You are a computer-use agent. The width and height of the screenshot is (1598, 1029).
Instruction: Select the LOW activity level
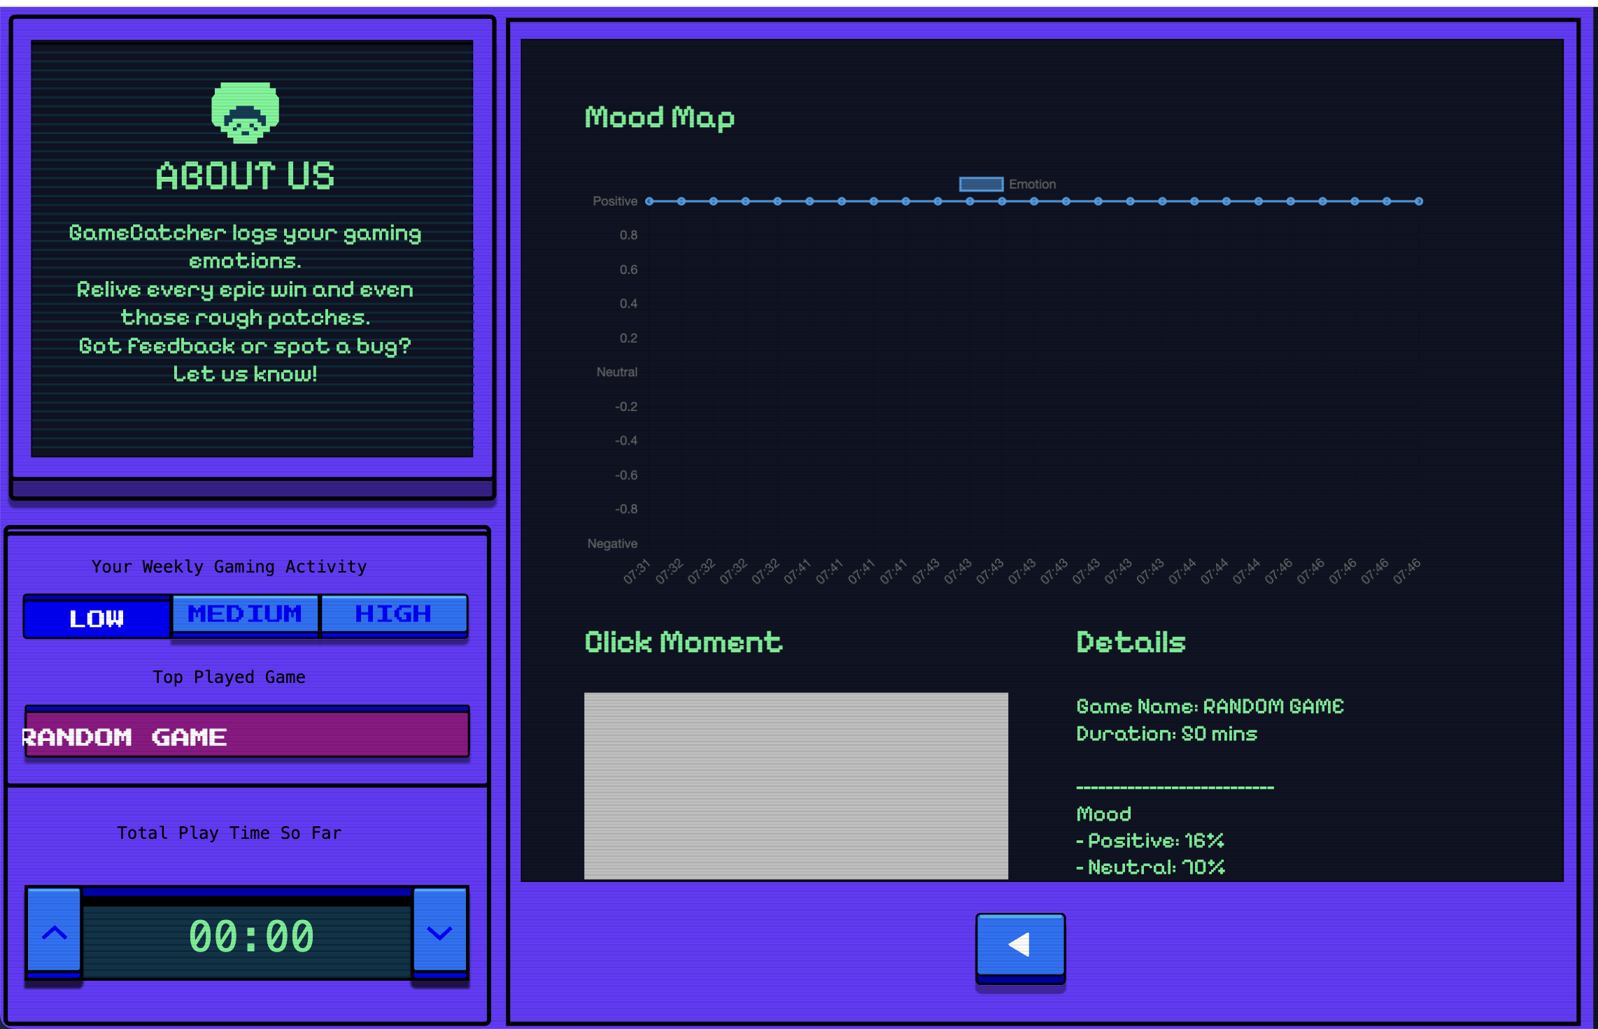pos(97,617)
